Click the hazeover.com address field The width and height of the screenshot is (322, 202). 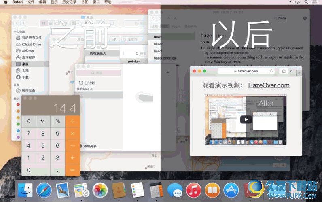[246, 71]
